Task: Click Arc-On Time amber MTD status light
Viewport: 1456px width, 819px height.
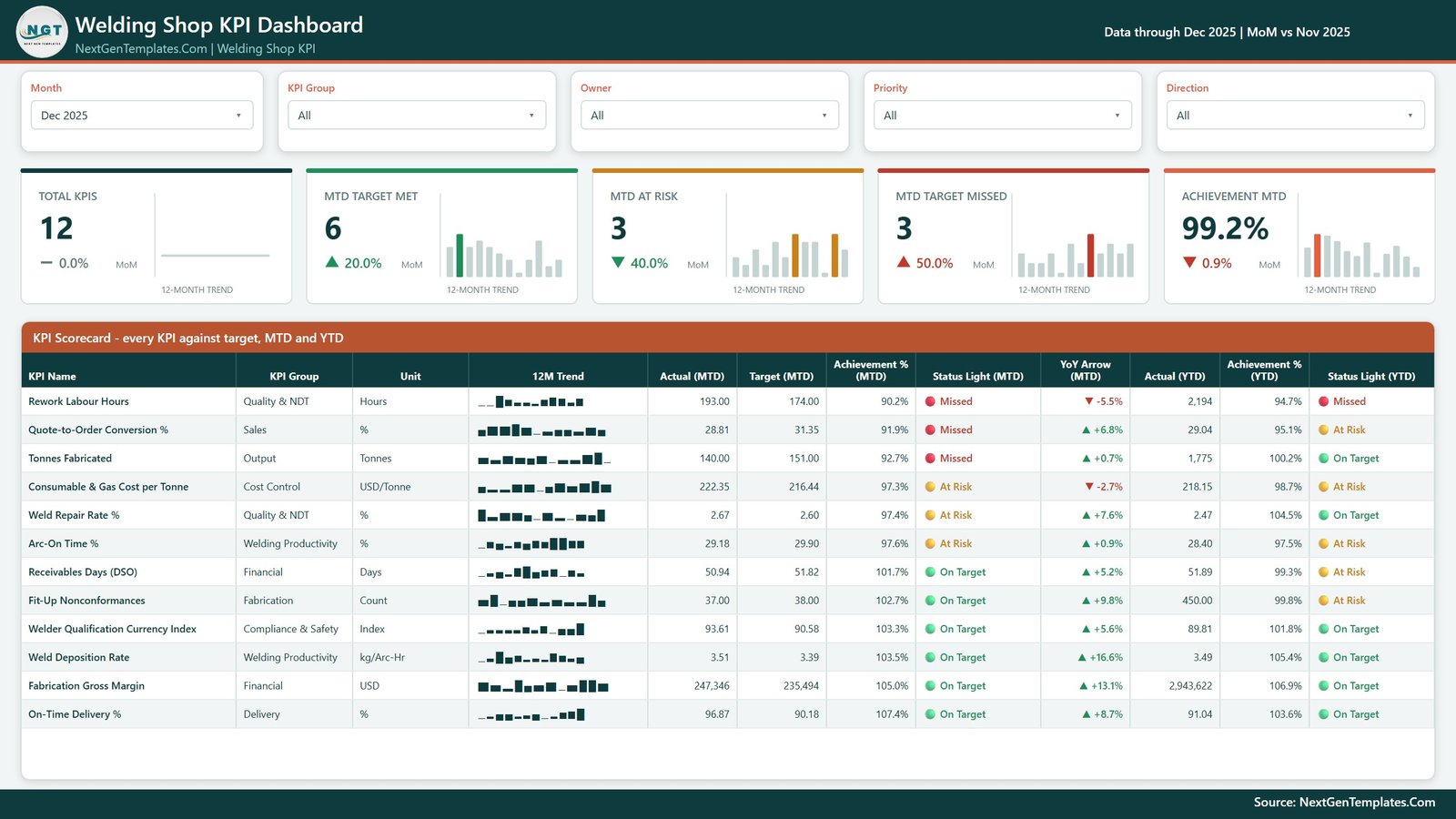Action: click(931, 543)
